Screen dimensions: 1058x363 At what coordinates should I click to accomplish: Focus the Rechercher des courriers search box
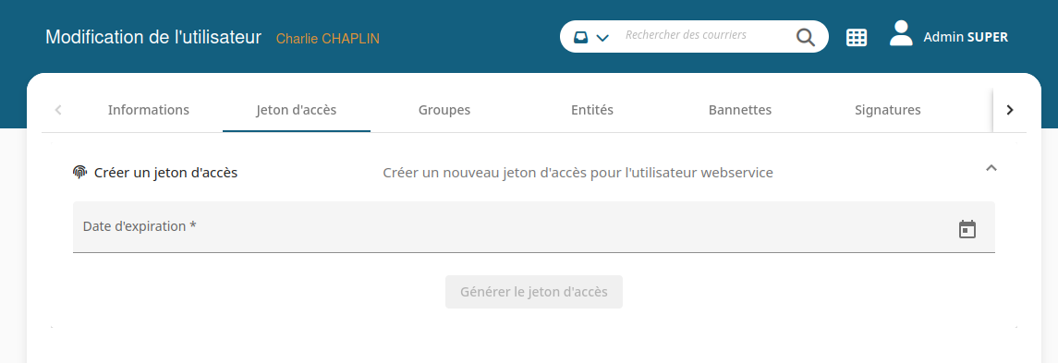pos(705,35)
